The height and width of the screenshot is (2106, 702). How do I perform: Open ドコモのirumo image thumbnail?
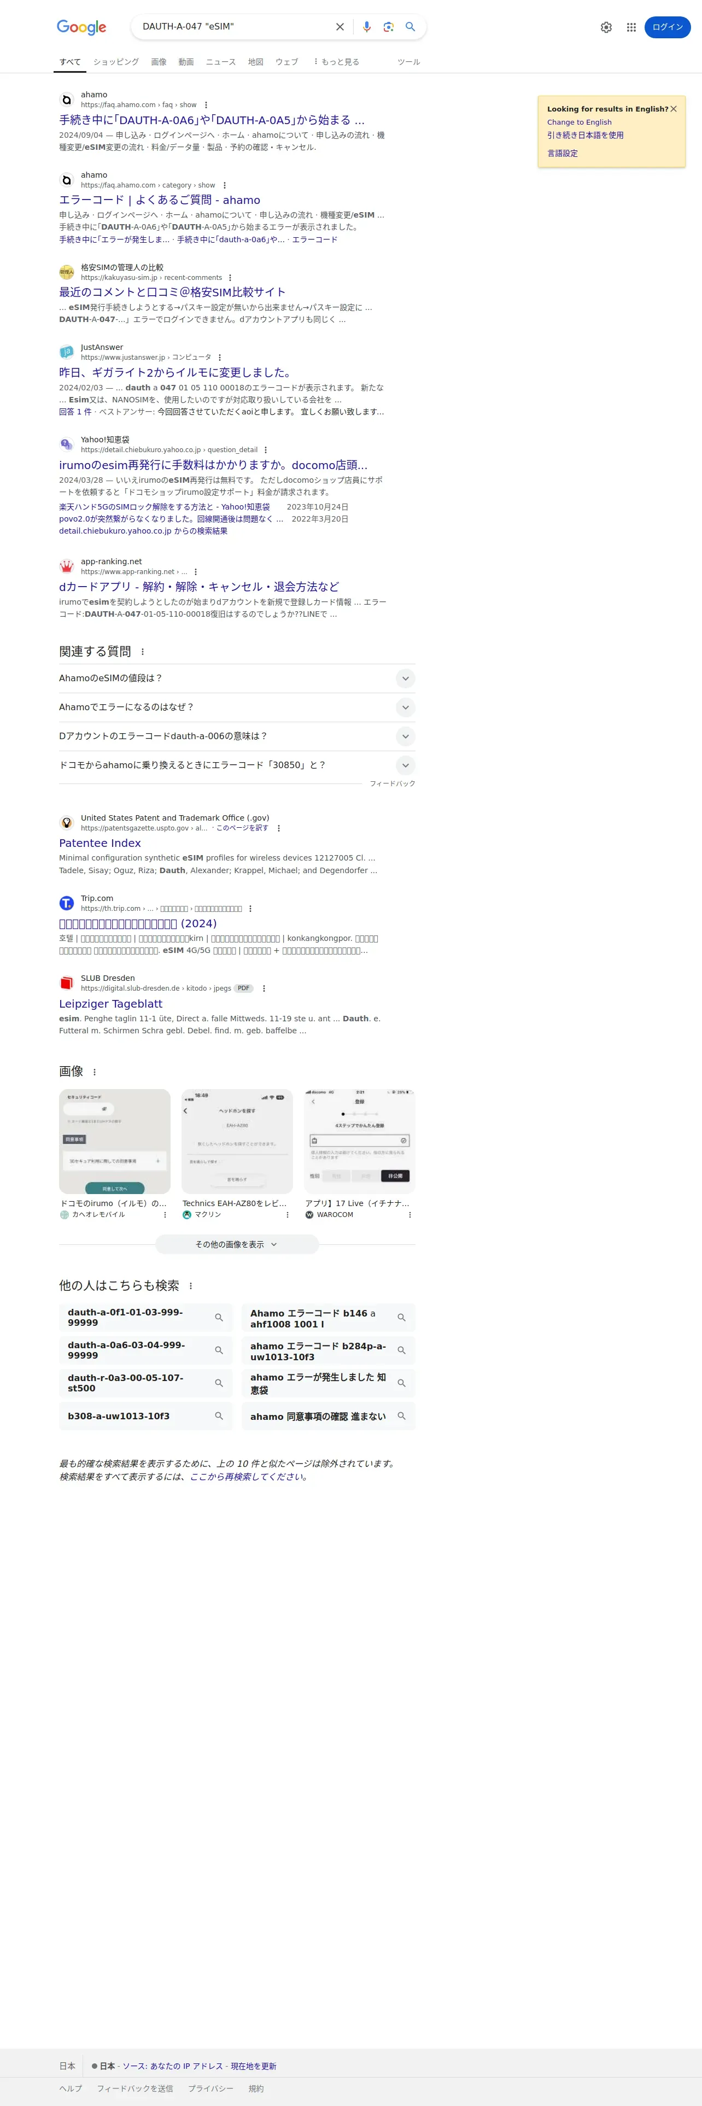coord(114,1141)
